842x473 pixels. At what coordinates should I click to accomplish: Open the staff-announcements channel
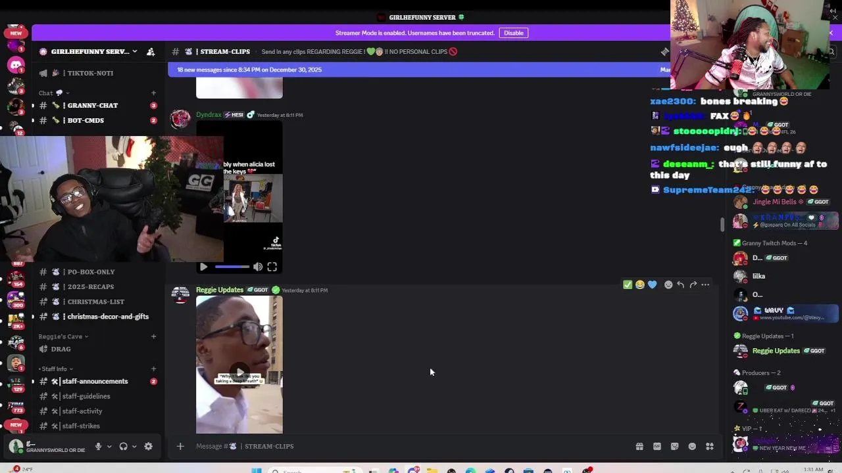click(x=97, y=381)
